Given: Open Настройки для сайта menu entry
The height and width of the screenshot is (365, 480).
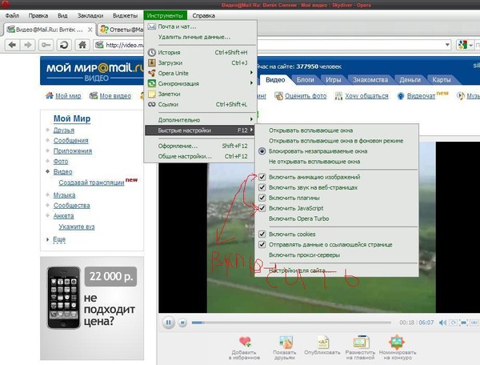Looking at the screenshot, I should (336, 271).
